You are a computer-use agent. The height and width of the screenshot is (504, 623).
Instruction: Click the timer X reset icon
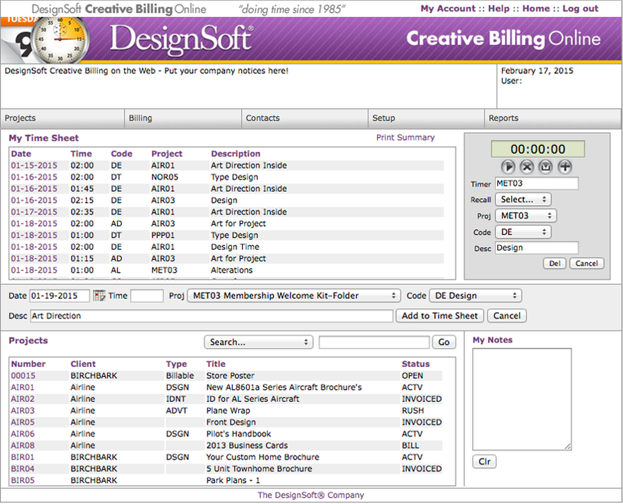[x=527, y=166]
